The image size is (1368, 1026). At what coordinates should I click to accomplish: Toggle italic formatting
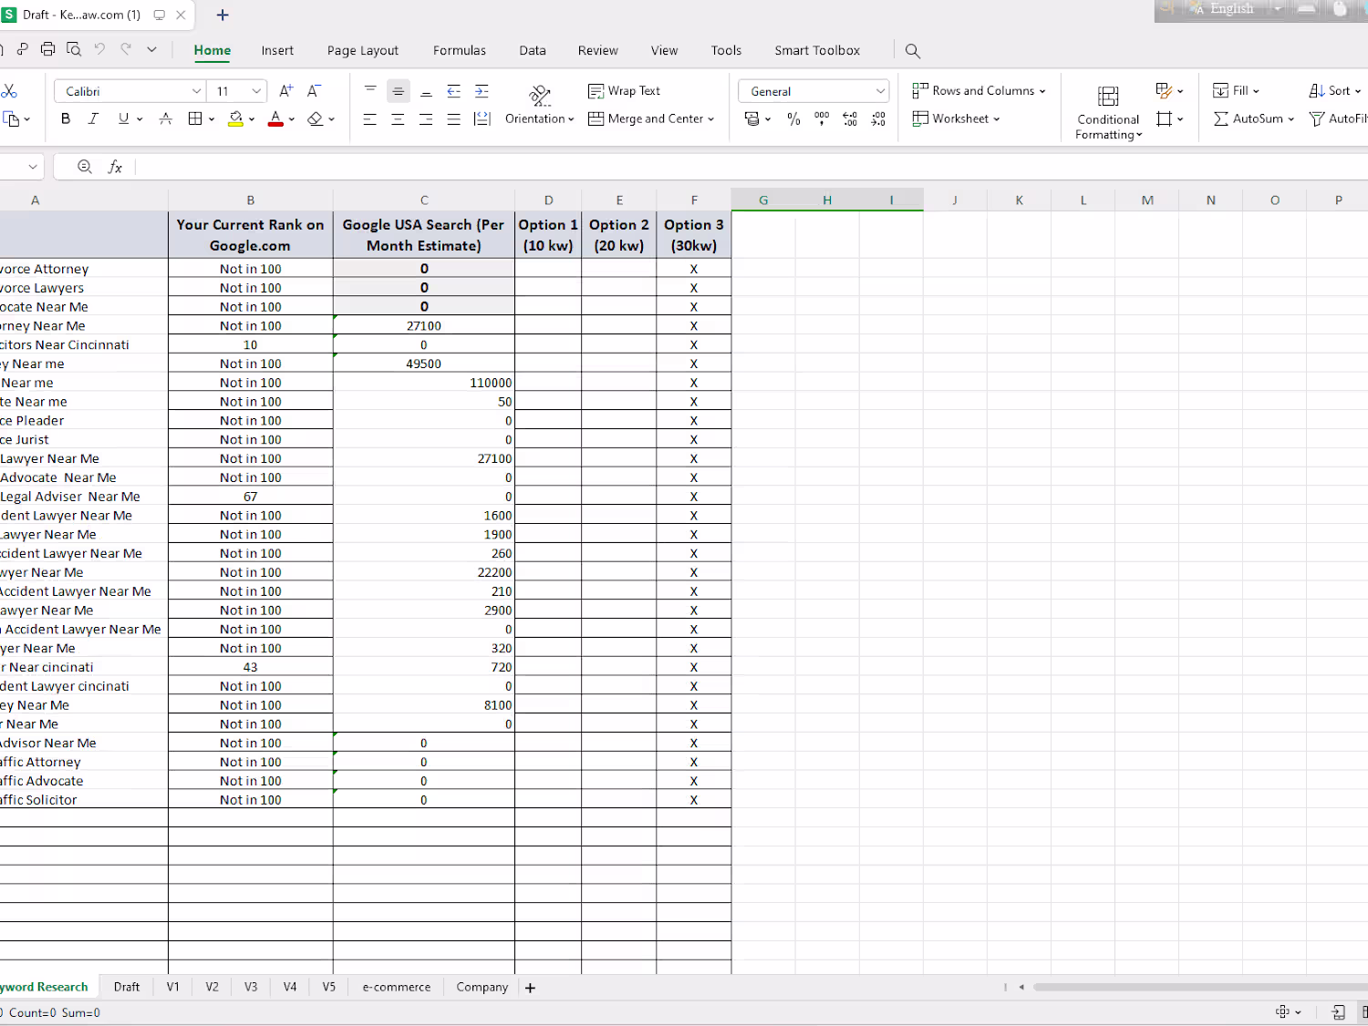pyautogui.click(x=93, y=118)
